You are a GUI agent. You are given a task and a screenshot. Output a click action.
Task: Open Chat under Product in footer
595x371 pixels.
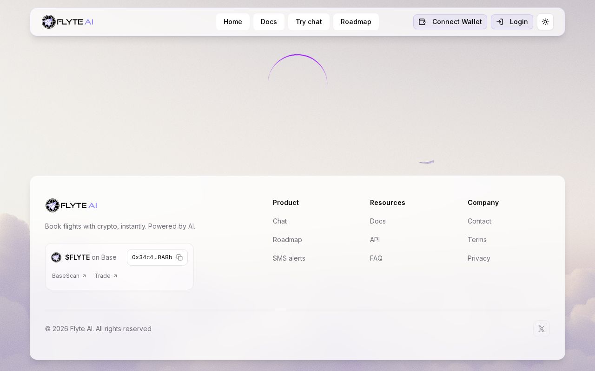[280, 221]
